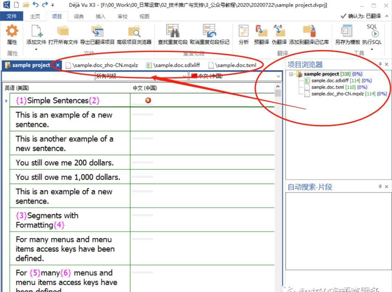Select the 项目 ribbon tab
Viewport: 392px width, 292px height.
pyautogui.click(x=57, y=16)
